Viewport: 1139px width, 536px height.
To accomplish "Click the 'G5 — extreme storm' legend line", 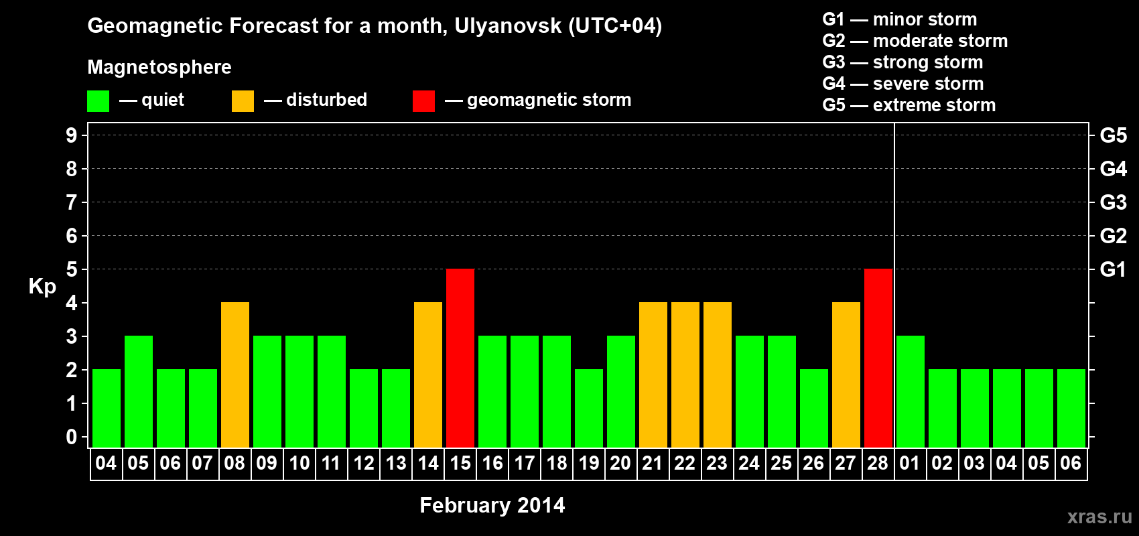I will pyautogui.click(x=909, y=105).
